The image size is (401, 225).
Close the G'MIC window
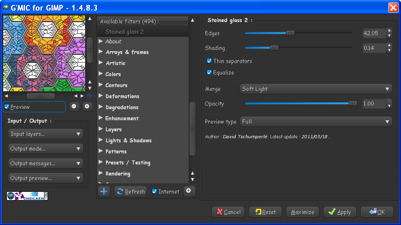pyautogui.click(x=393, y=7)
